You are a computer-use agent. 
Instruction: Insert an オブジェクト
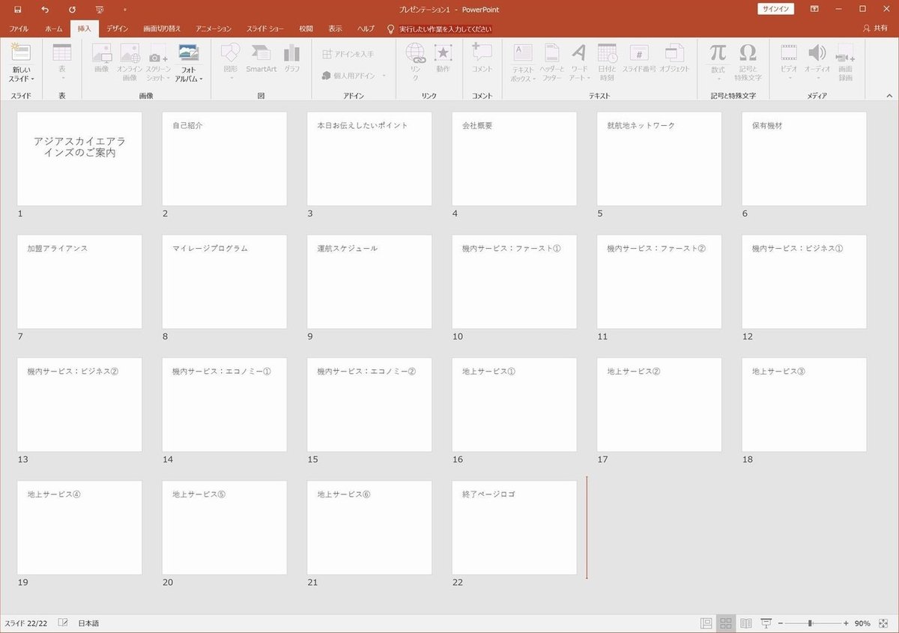(x=674, y=58)
